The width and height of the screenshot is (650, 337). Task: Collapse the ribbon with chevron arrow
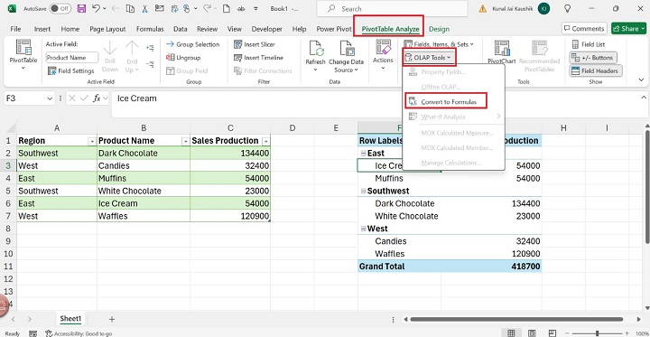(641, 80)
